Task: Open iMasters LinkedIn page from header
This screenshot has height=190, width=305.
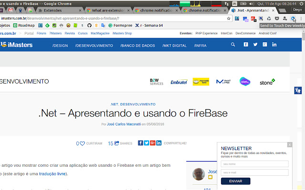Action: (274, 45)
